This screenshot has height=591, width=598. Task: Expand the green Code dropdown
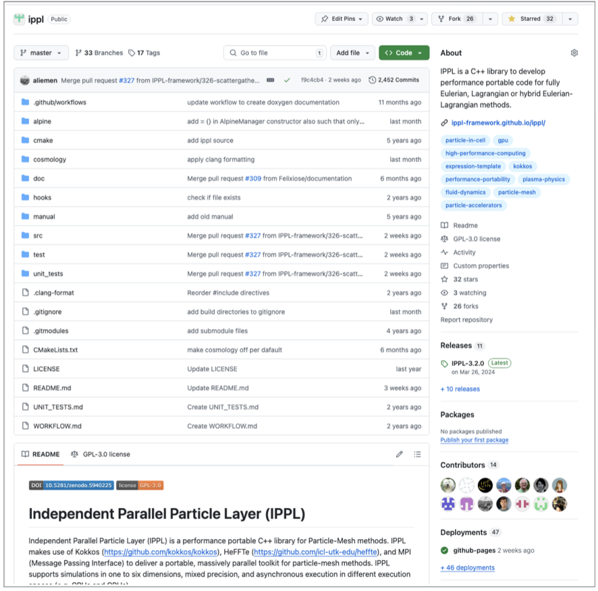point(404,53)
